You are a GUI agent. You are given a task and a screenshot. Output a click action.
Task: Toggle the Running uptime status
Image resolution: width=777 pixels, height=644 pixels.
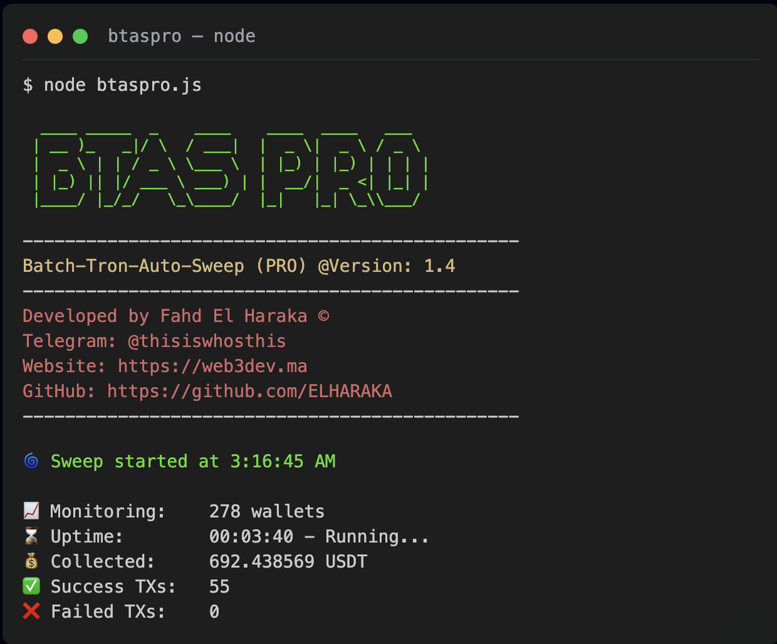click(x=376, y=536)
